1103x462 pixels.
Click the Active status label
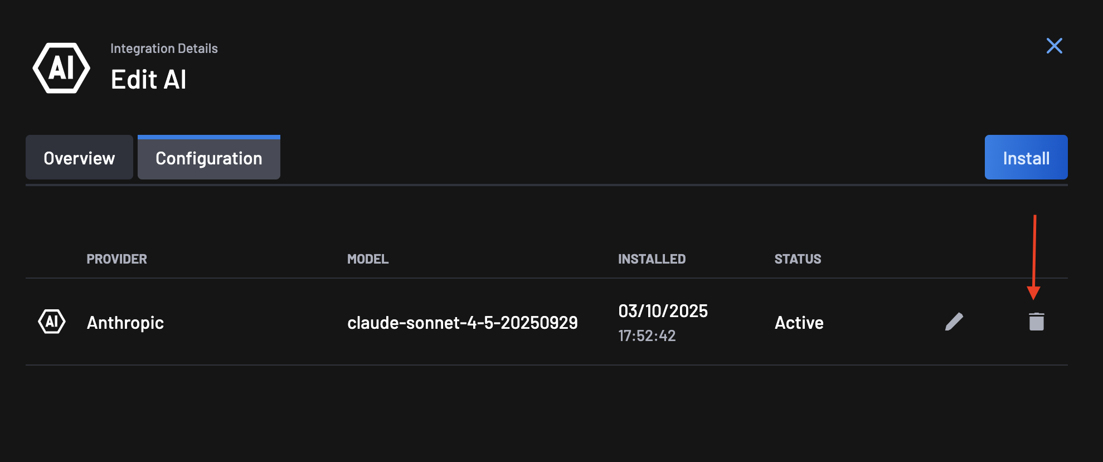(799, 322)
